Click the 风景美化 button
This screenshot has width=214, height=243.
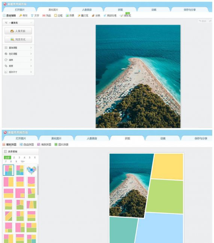pyautogui.click(x=18, y=39)
